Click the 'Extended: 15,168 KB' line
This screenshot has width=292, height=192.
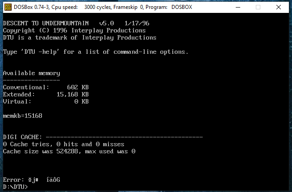[46, 95]
